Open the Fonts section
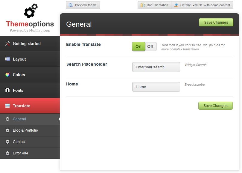This screenshot has height=173, width=242. point(30,90)
